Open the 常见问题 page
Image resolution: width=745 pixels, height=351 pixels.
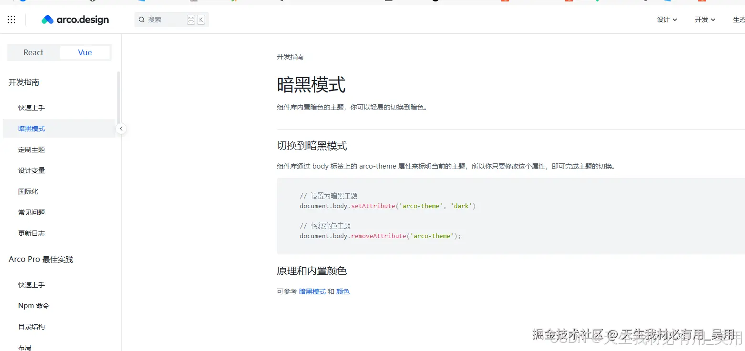point(31,212)
